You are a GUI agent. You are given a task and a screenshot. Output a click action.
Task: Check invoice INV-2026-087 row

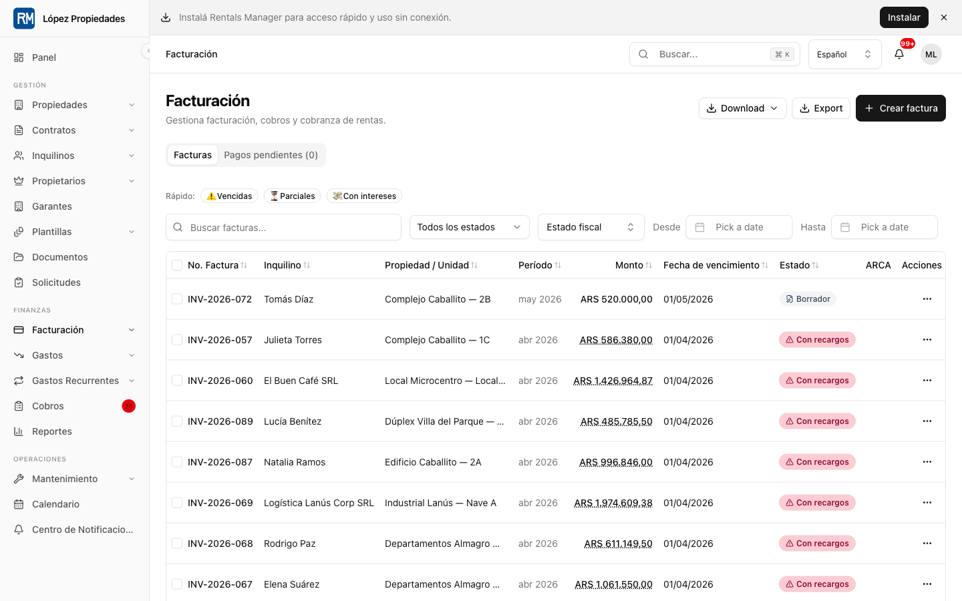point(177,462)
